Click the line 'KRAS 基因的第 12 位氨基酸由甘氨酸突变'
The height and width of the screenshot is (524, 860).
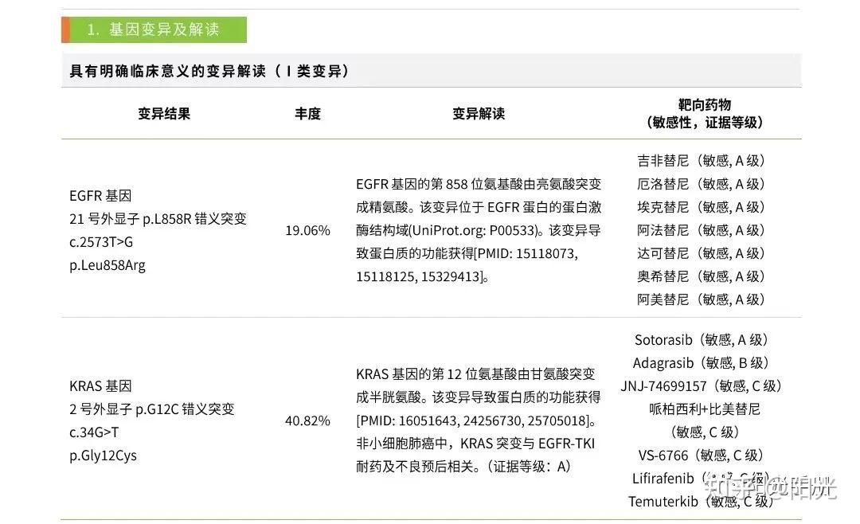click(475, 374)
